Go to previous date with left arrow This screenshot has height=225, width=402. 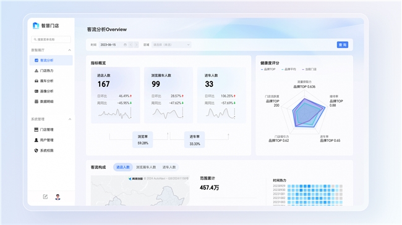click(x=131, y=45)
